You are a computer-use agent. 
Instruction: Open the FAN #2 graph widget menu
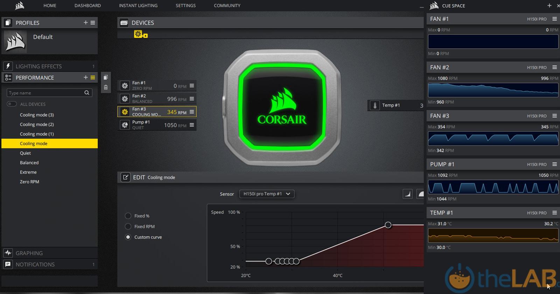554,67
